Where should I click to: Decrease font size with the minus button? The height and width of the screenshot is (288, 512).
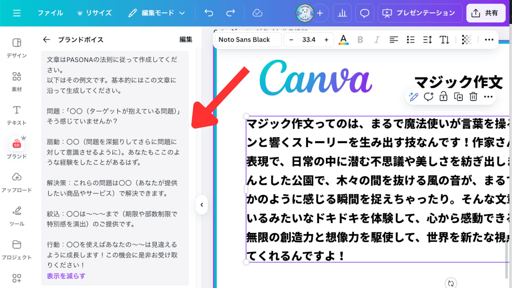(291, 40)
